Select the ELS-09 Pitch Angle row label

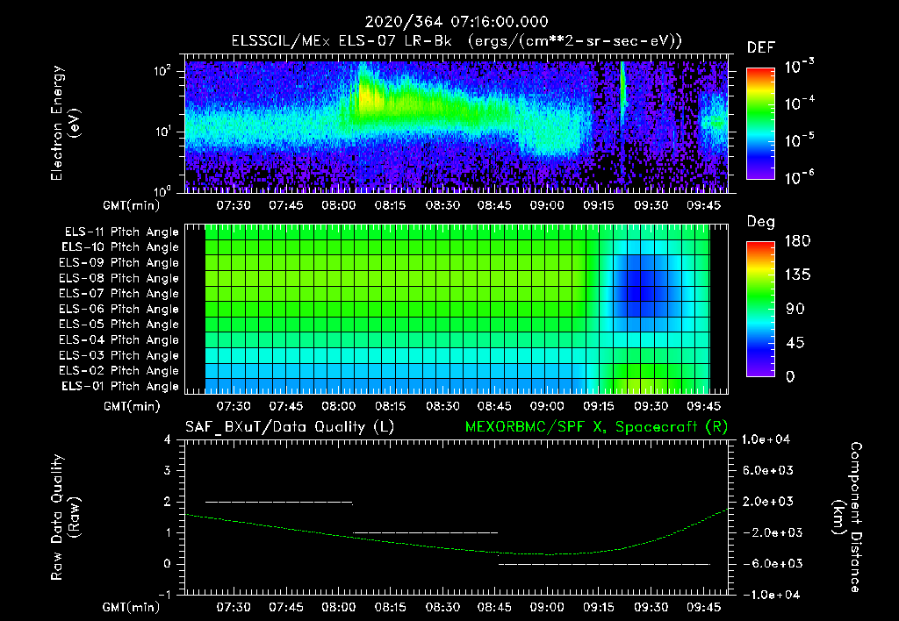click(x=119, y=263)
